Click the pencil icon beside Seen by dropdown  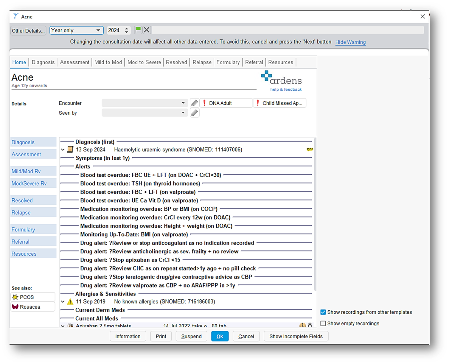pyautogui.click(x=195, y=113)
